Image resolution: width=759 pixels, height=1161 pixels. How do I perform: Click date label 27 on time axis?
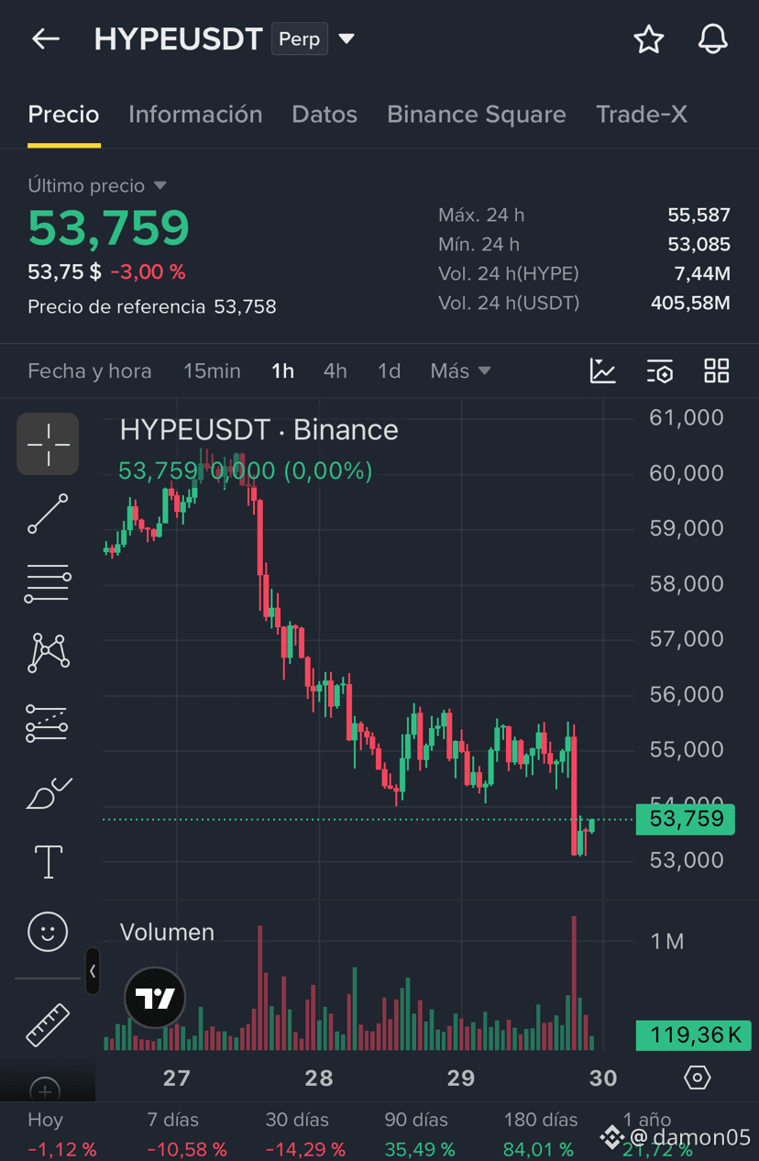click(x=176, y=1078)
